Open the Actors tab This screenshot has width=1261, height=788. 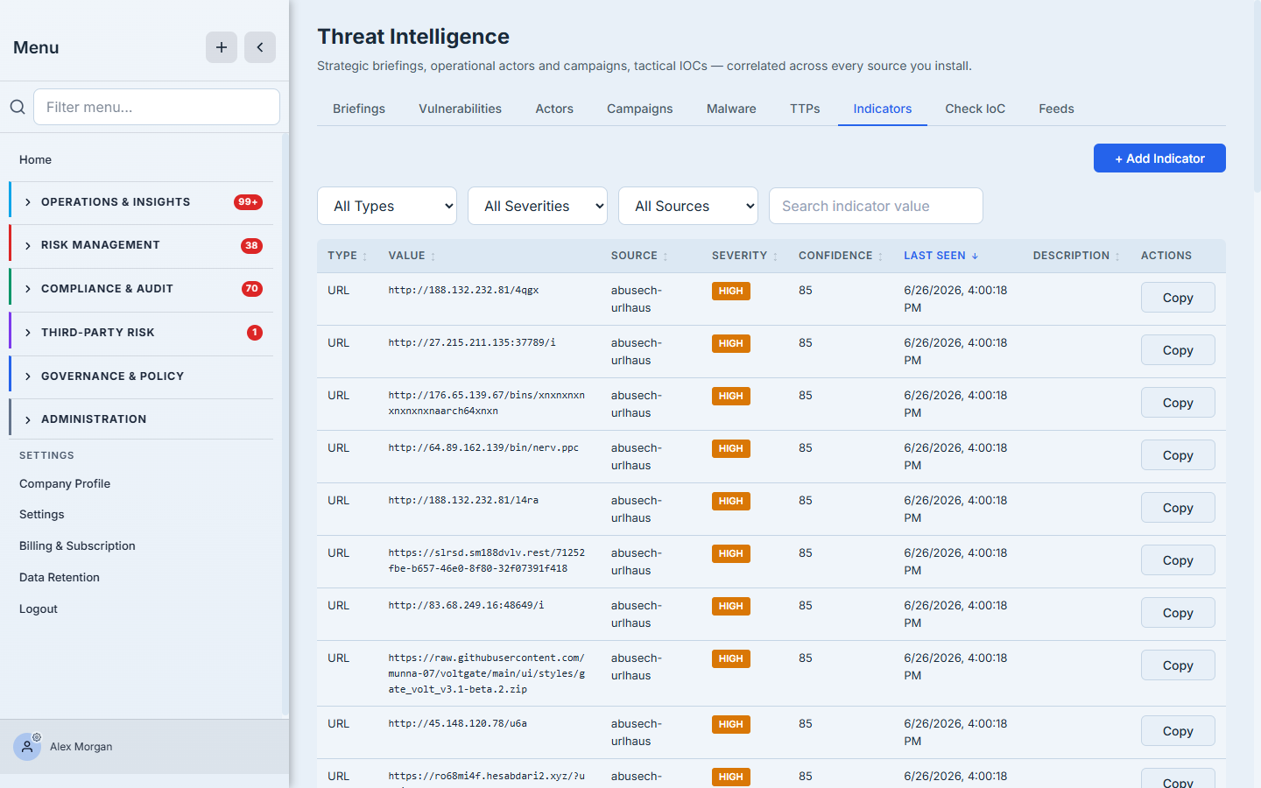tap(554, 109)
